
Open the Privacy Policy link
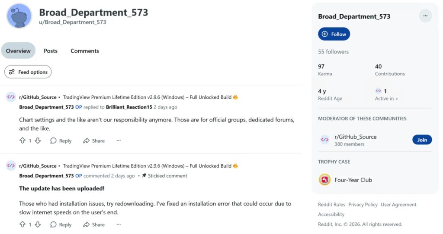pyautogui.click(x=363, y=205)
